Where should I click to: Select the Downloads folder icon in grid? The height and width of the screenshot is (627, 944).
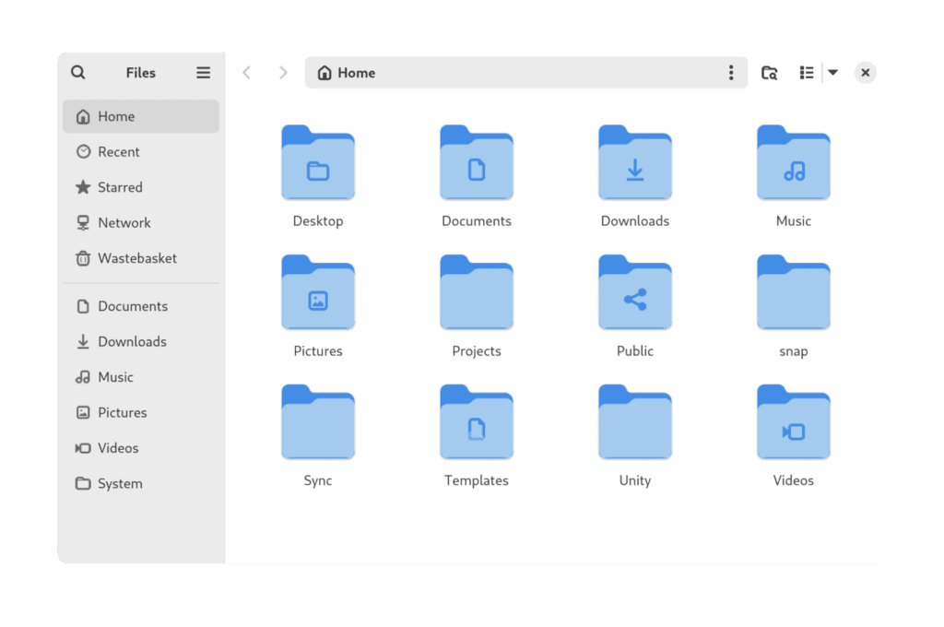point(635,162)
